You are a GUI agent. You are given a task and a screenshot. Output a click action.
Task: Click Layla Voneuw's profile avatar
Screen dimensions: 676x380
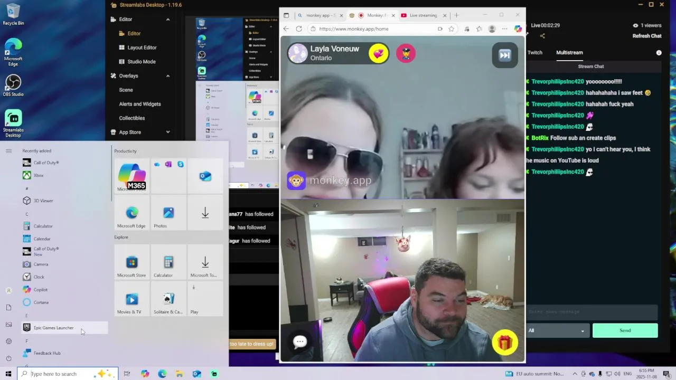298,53
